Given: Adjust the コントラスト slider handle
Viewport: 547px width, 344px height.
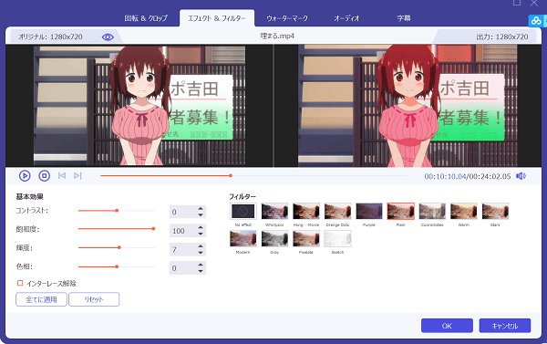Looking at the screenshot, I should pos(117,211).
